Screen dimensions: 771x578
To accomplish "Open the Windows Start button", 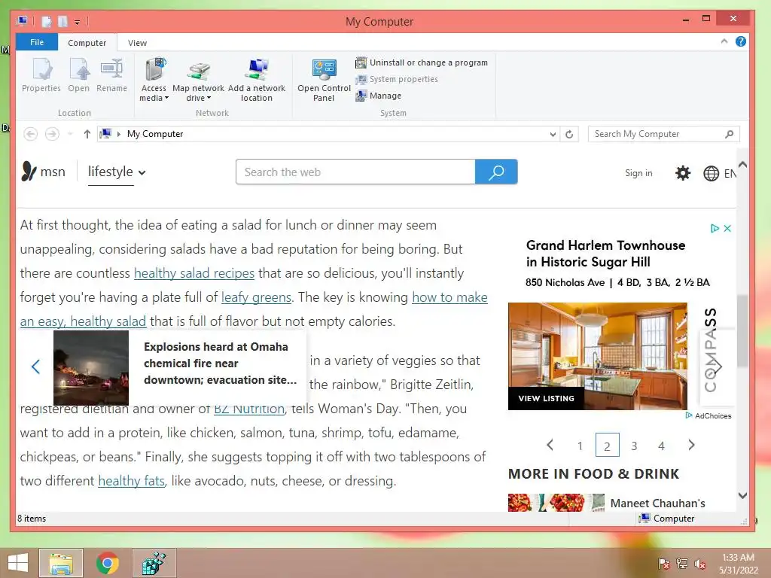I will 18,563.
